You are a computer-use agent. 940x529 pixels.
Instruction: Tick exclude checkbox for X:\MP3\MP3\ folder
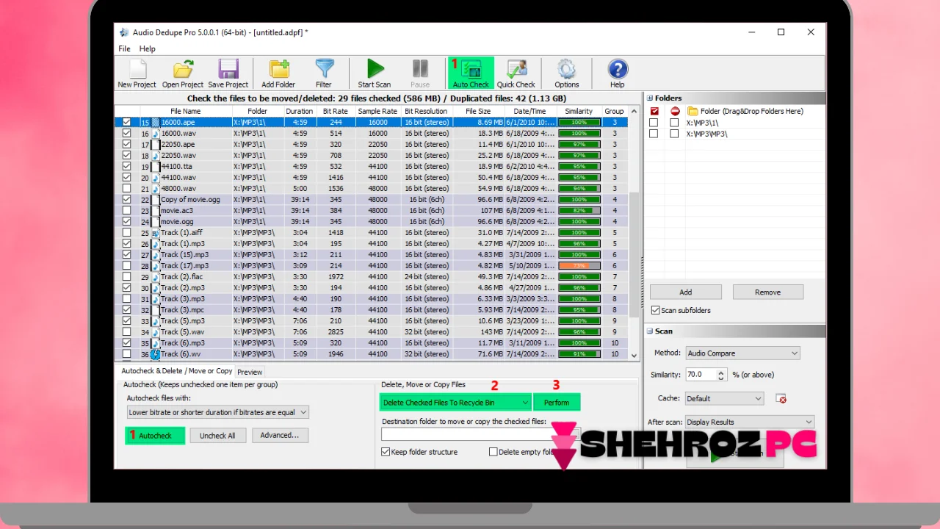click(x=674, y=134)
